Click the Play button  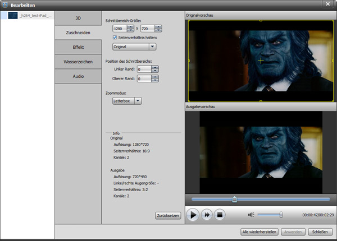pyautogui.click(x=193, y=215)
